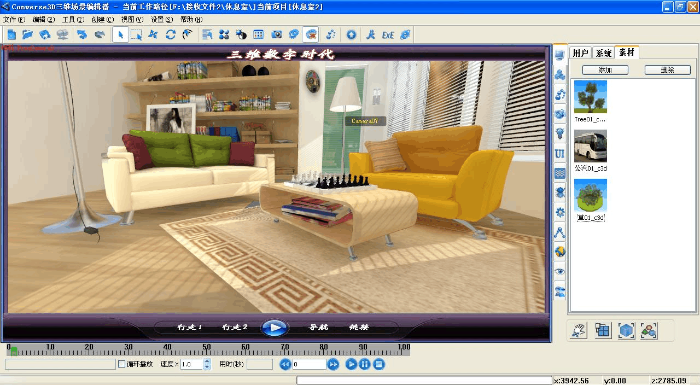This screenshot has width=700, height=385.
Task: Click the timeline play button
Action: 351,364
